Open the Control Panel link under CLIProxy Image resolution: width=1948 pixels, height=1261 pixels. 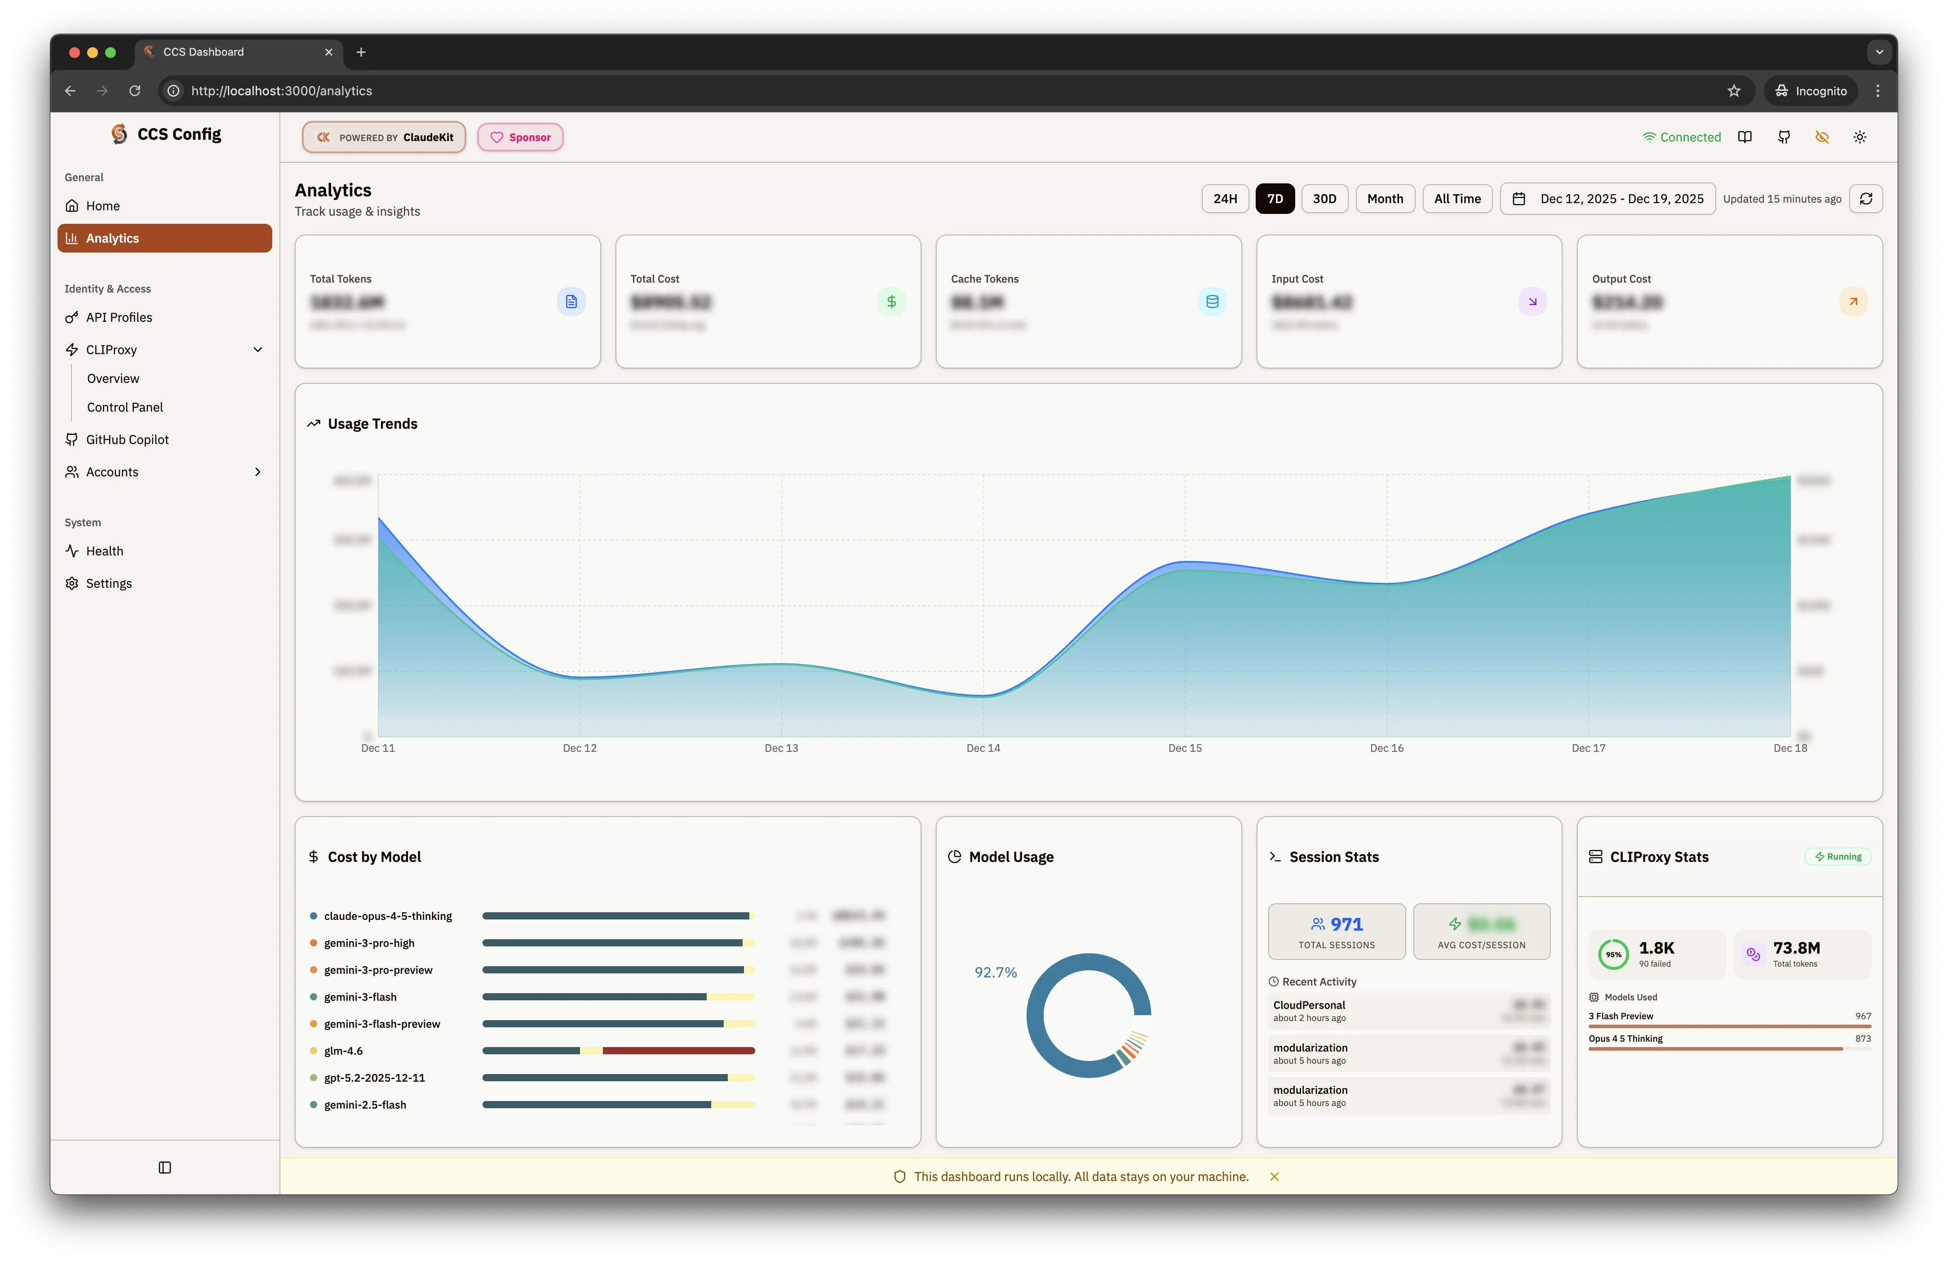click(x=124, y=407)
